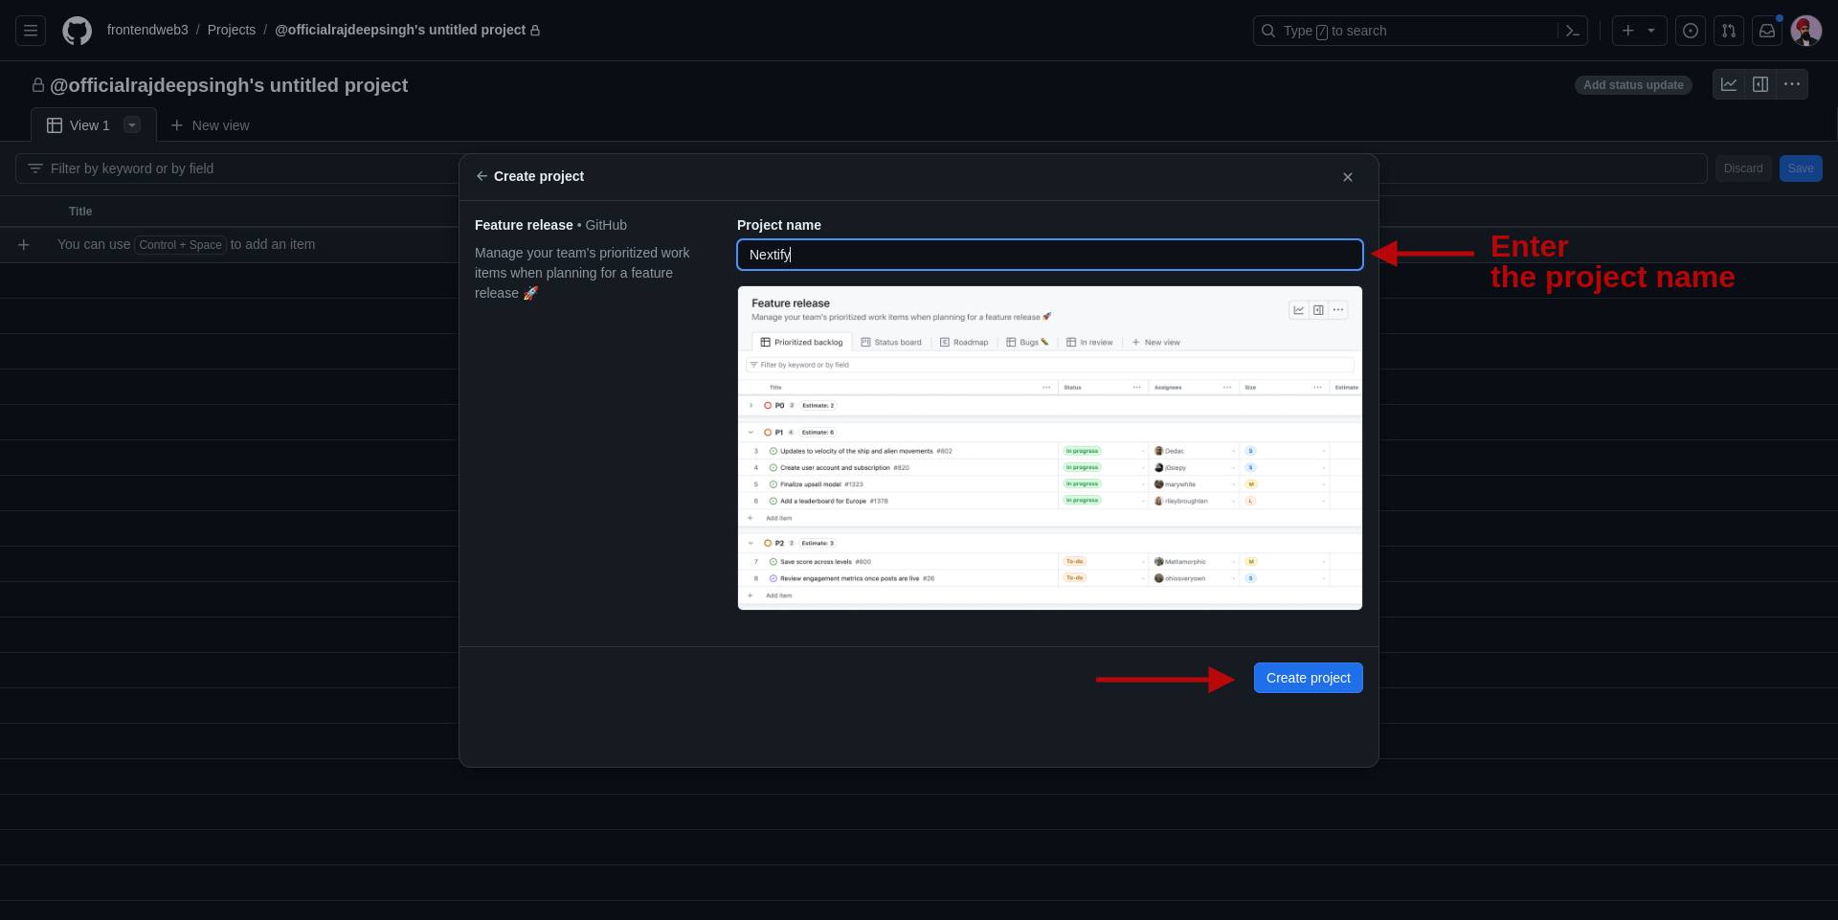The height and width of the screenshot is (920, 1838).
Task: Click the untitled project breadcrumb link
Action: [400, 30]
